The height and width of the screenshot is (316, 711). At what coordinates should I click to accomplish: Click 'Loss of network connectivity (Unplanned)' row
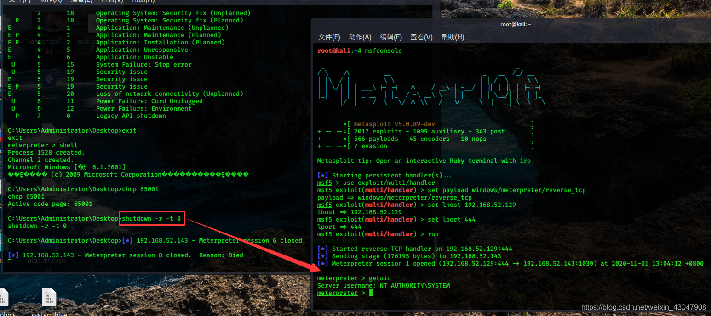point(126,94)
